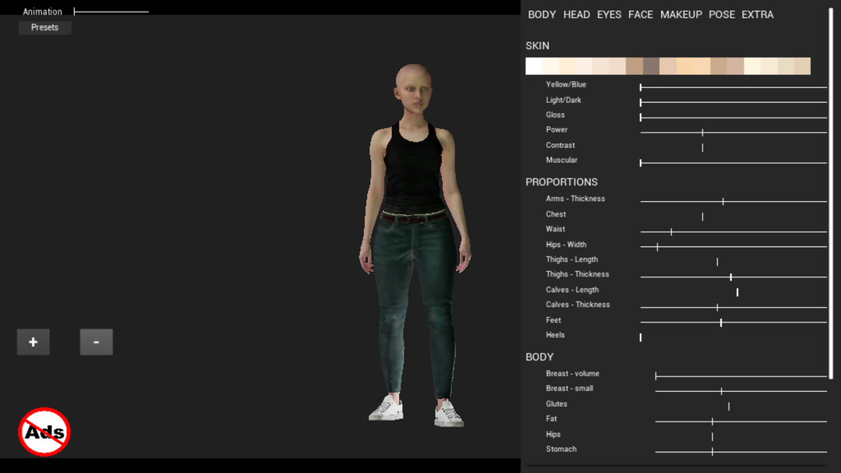This screenshot has height=473, width=841.
Task: Switch to the BODY tab
Action: point(542,15)
